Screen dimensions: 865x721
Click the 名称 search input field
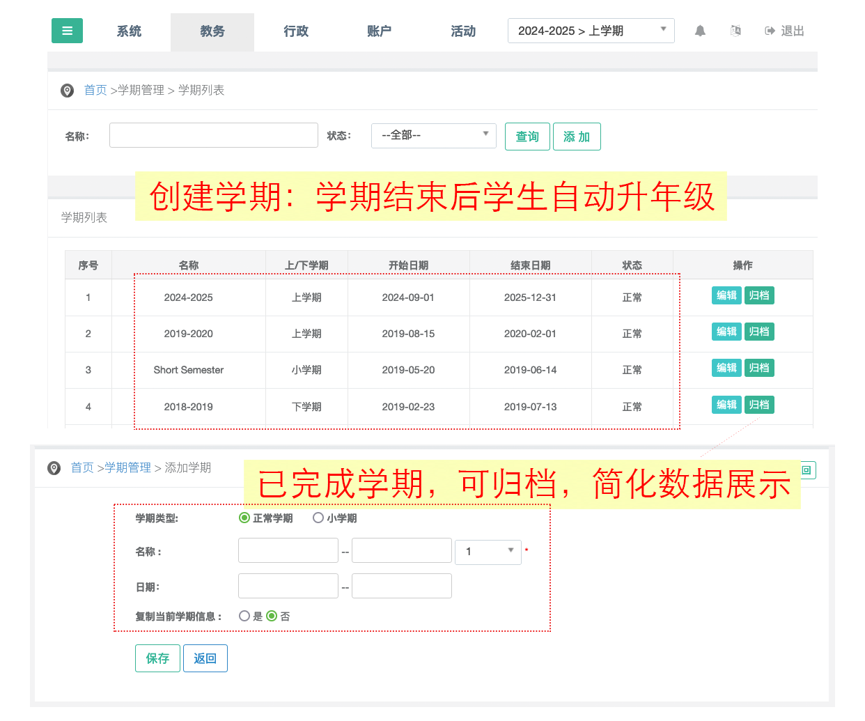(x=214, y=135)
